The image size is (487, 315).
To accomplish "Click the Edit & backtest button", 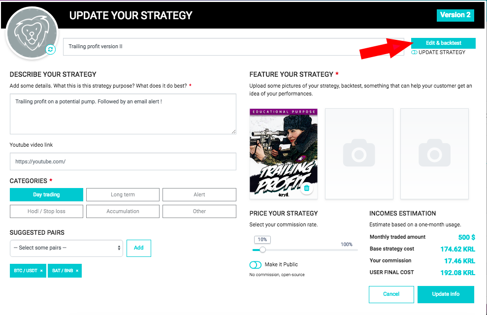I will tap(443, 43).
